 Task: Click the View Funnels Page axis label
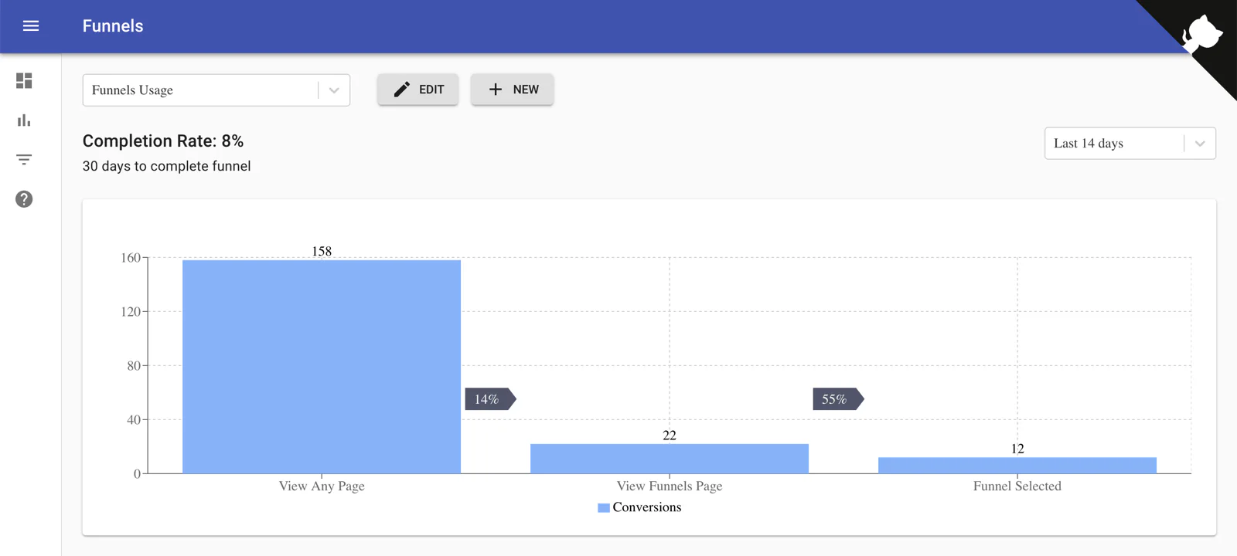tap(670, 486)
